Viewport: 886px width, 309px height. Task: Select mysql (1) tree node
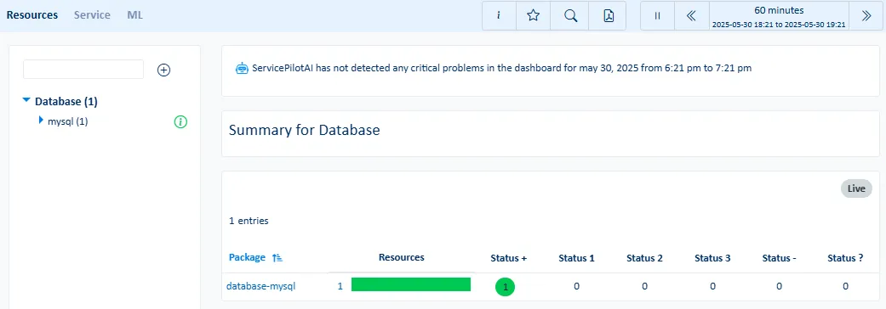pyautogui.click(x=68, y=121)
